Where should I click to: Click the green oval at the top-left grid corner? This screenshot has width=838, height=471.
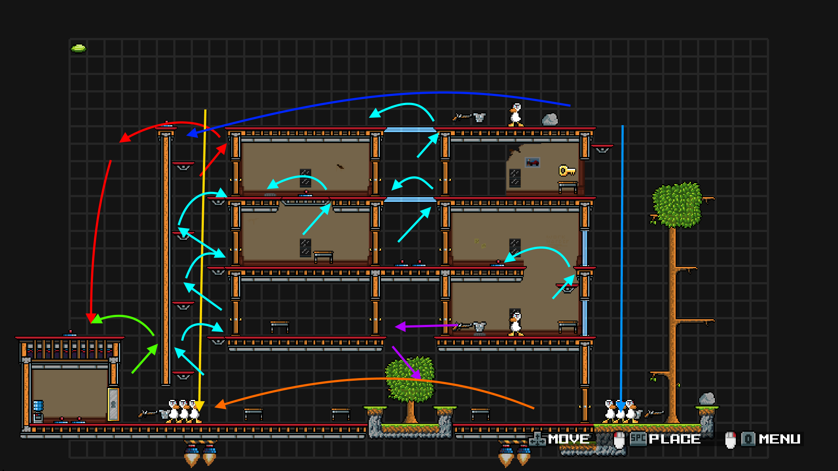pos(79,48)
